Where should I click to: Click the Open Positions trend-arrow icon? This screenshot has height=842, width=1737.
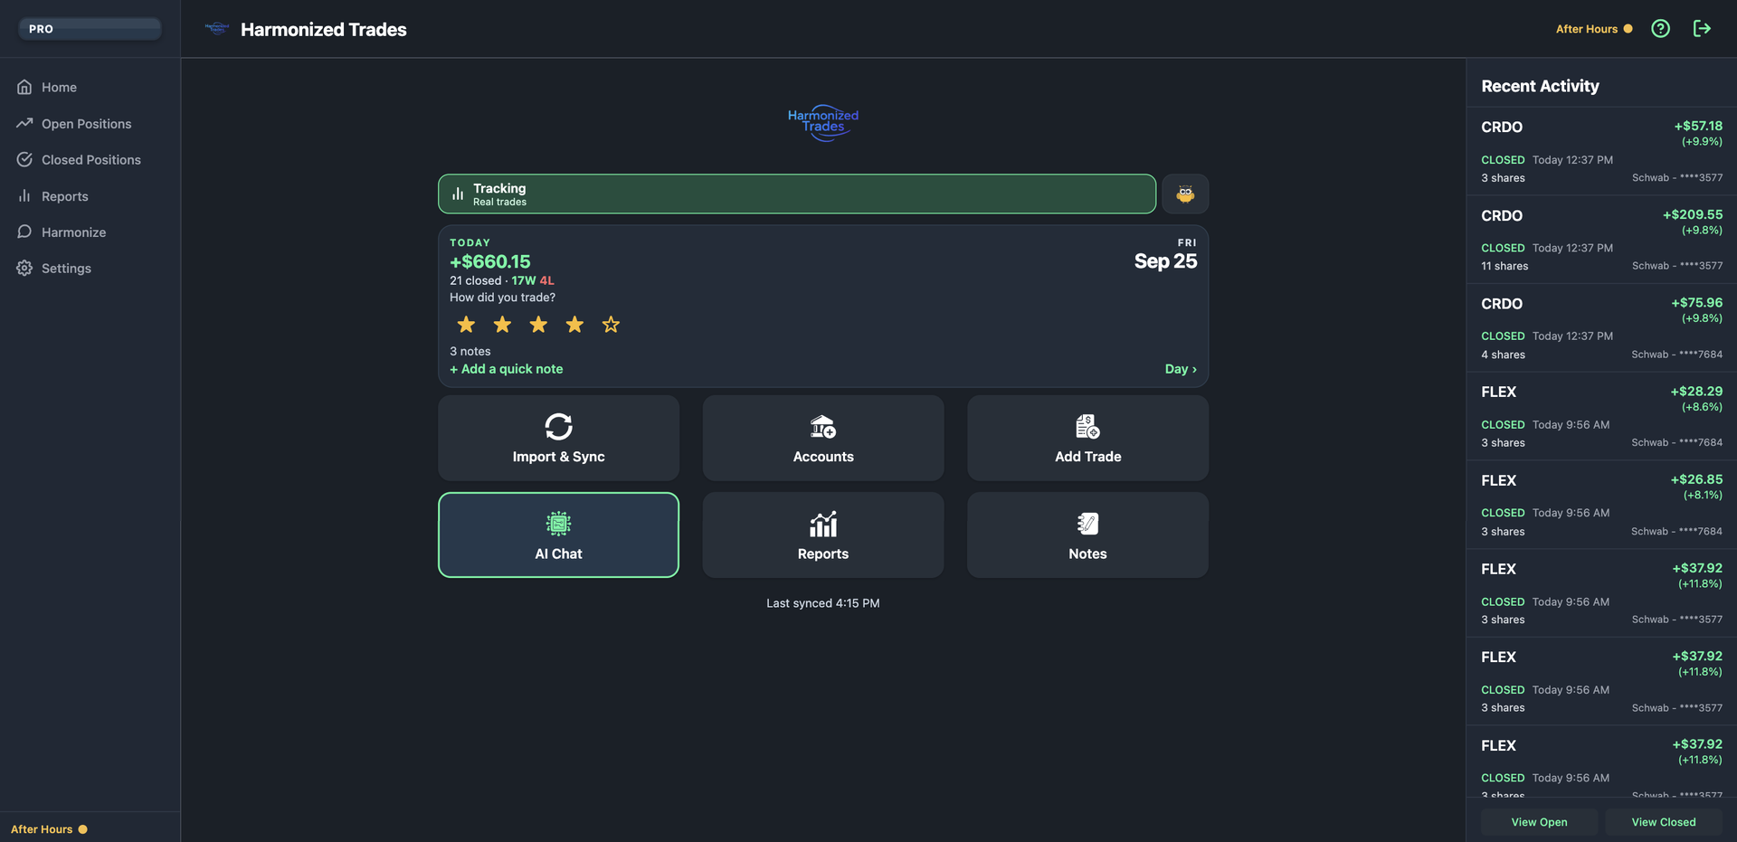point(24,123)
